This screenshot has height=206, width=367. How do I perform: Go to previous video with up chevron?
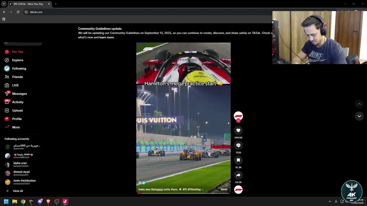359,104
